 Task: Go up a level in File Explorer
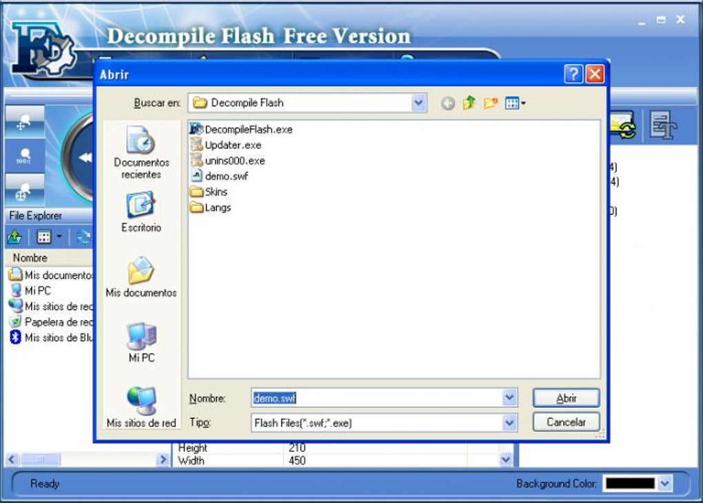(x=14, y=237)
